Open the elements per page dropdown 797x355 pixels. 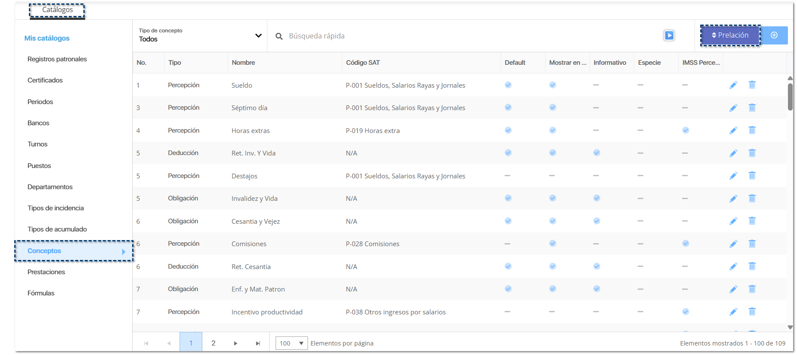coord(292,343)
